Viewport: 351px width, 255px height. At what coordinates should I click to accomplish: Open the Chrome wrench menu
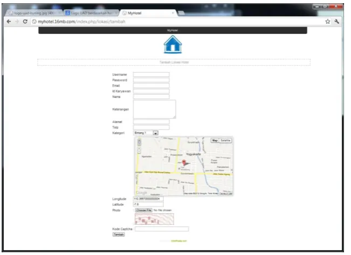[336, 22]
